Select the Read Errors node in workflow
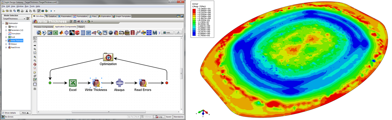392x120 pixels. [x=142, y=83]
